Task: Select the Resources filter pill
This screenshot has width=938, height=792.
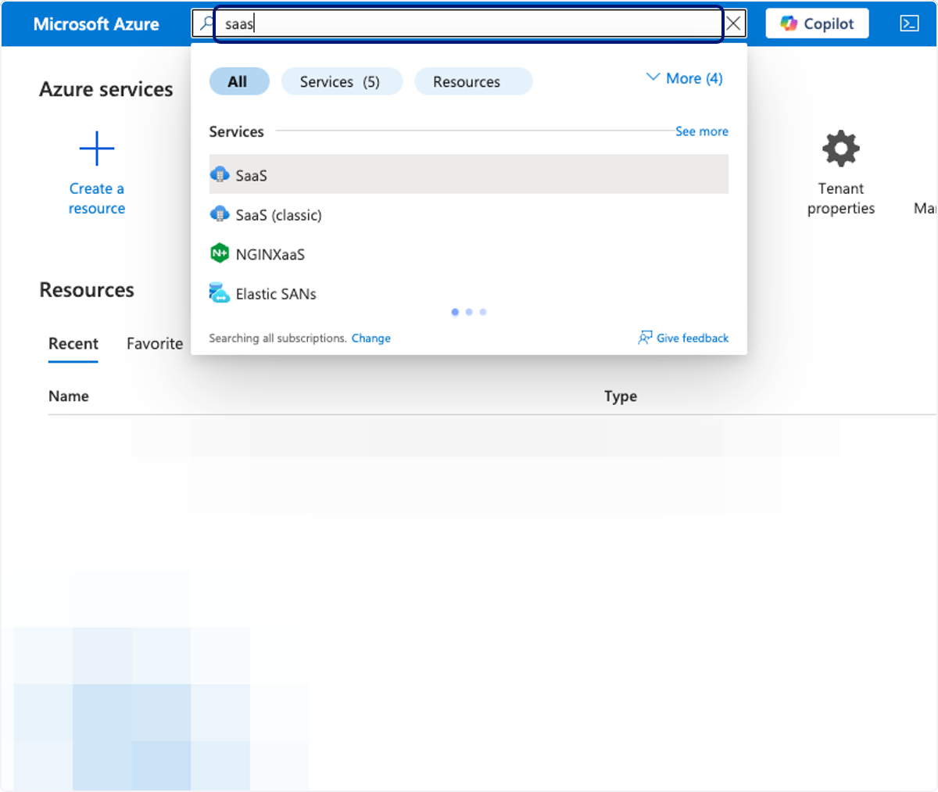Action: click(x=472, y=81)
